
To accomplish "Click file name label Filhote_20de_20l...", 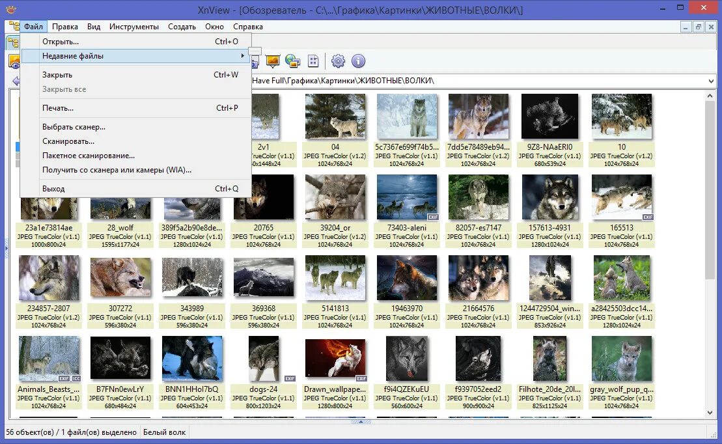I will click(549, 389).
